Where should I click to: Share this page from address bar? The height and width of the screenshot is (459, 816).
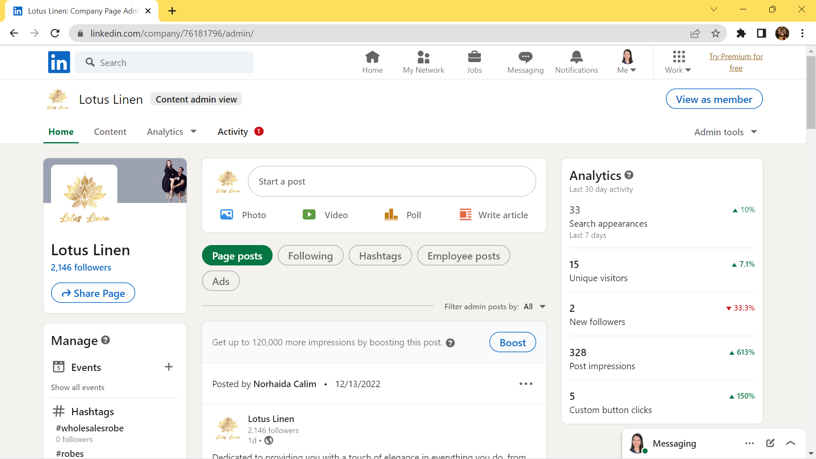[x=695, y=33]
